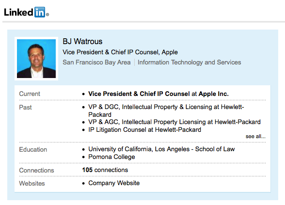
Task: Click the BJ Watrous name heading
Action: click(x=82, y=42)
